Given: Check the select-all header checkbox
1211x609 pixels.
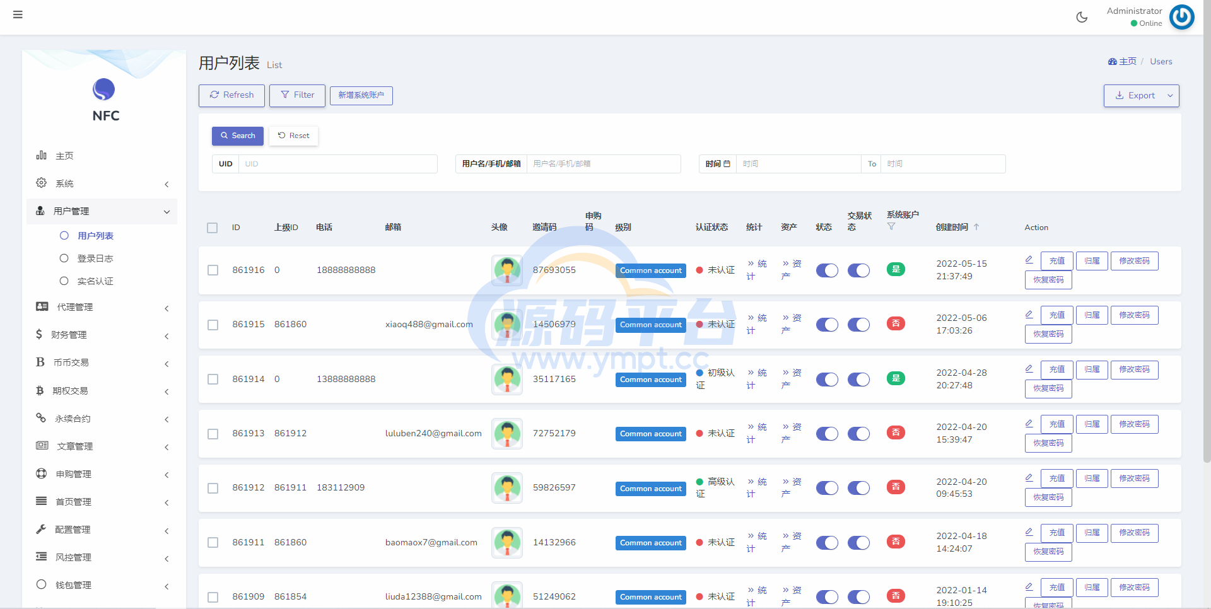Looking at the screenshot, I should click(x=213, y=228).
